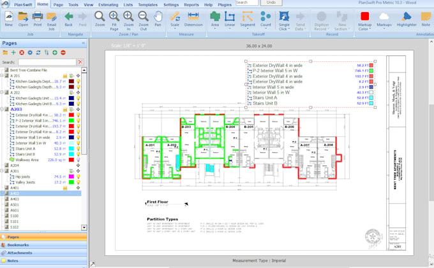
Task: Add a page with green plus icon
Action: 13,52
